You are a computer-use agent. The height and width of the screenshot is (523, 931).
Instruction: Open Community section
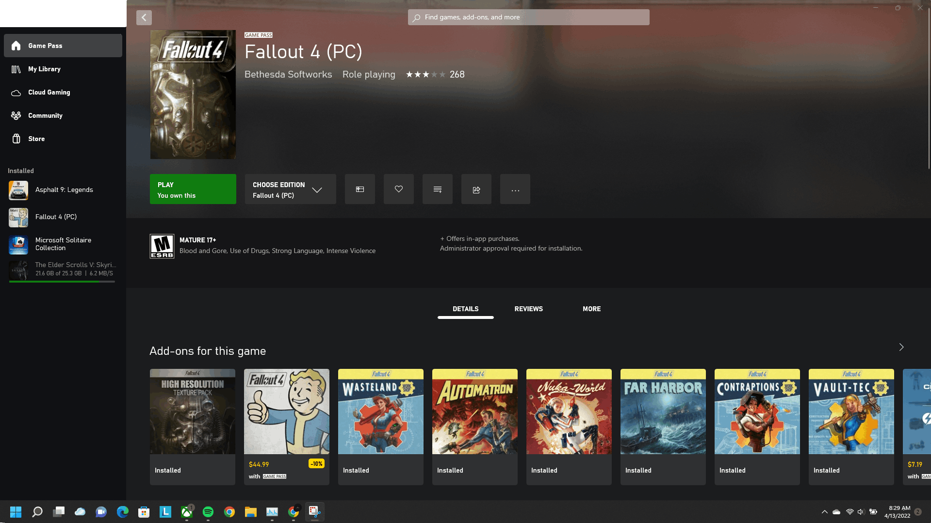pos(63,115)
